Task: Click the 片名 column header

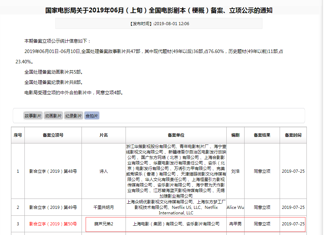Action: [x=104, y=135]
